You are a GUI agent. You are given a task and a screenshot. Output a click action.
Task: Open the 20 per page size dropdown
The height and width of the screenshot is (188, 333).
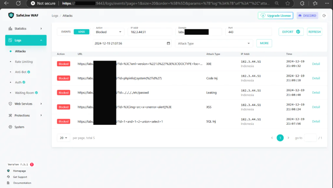pyautogui.click(x=63, y=138)
